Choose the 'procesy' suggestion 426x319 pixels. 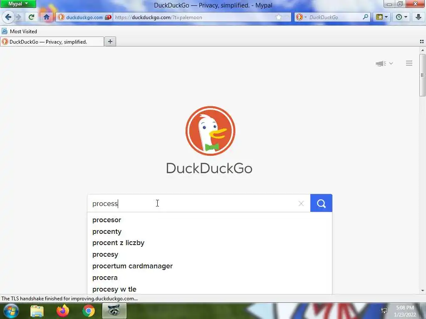pyautogui.click(x=210, y=255)
